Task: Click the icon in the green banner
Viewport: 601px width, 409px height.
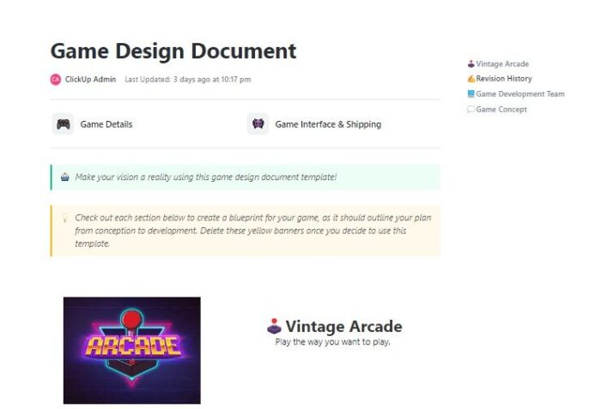Action: [65, 177]
